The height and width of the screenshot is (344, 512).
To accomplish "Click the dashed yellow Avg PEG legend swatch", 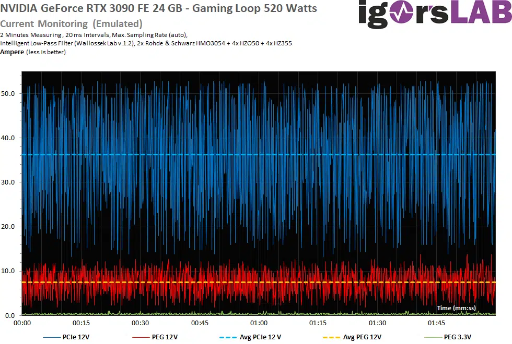I will (331, 338).
